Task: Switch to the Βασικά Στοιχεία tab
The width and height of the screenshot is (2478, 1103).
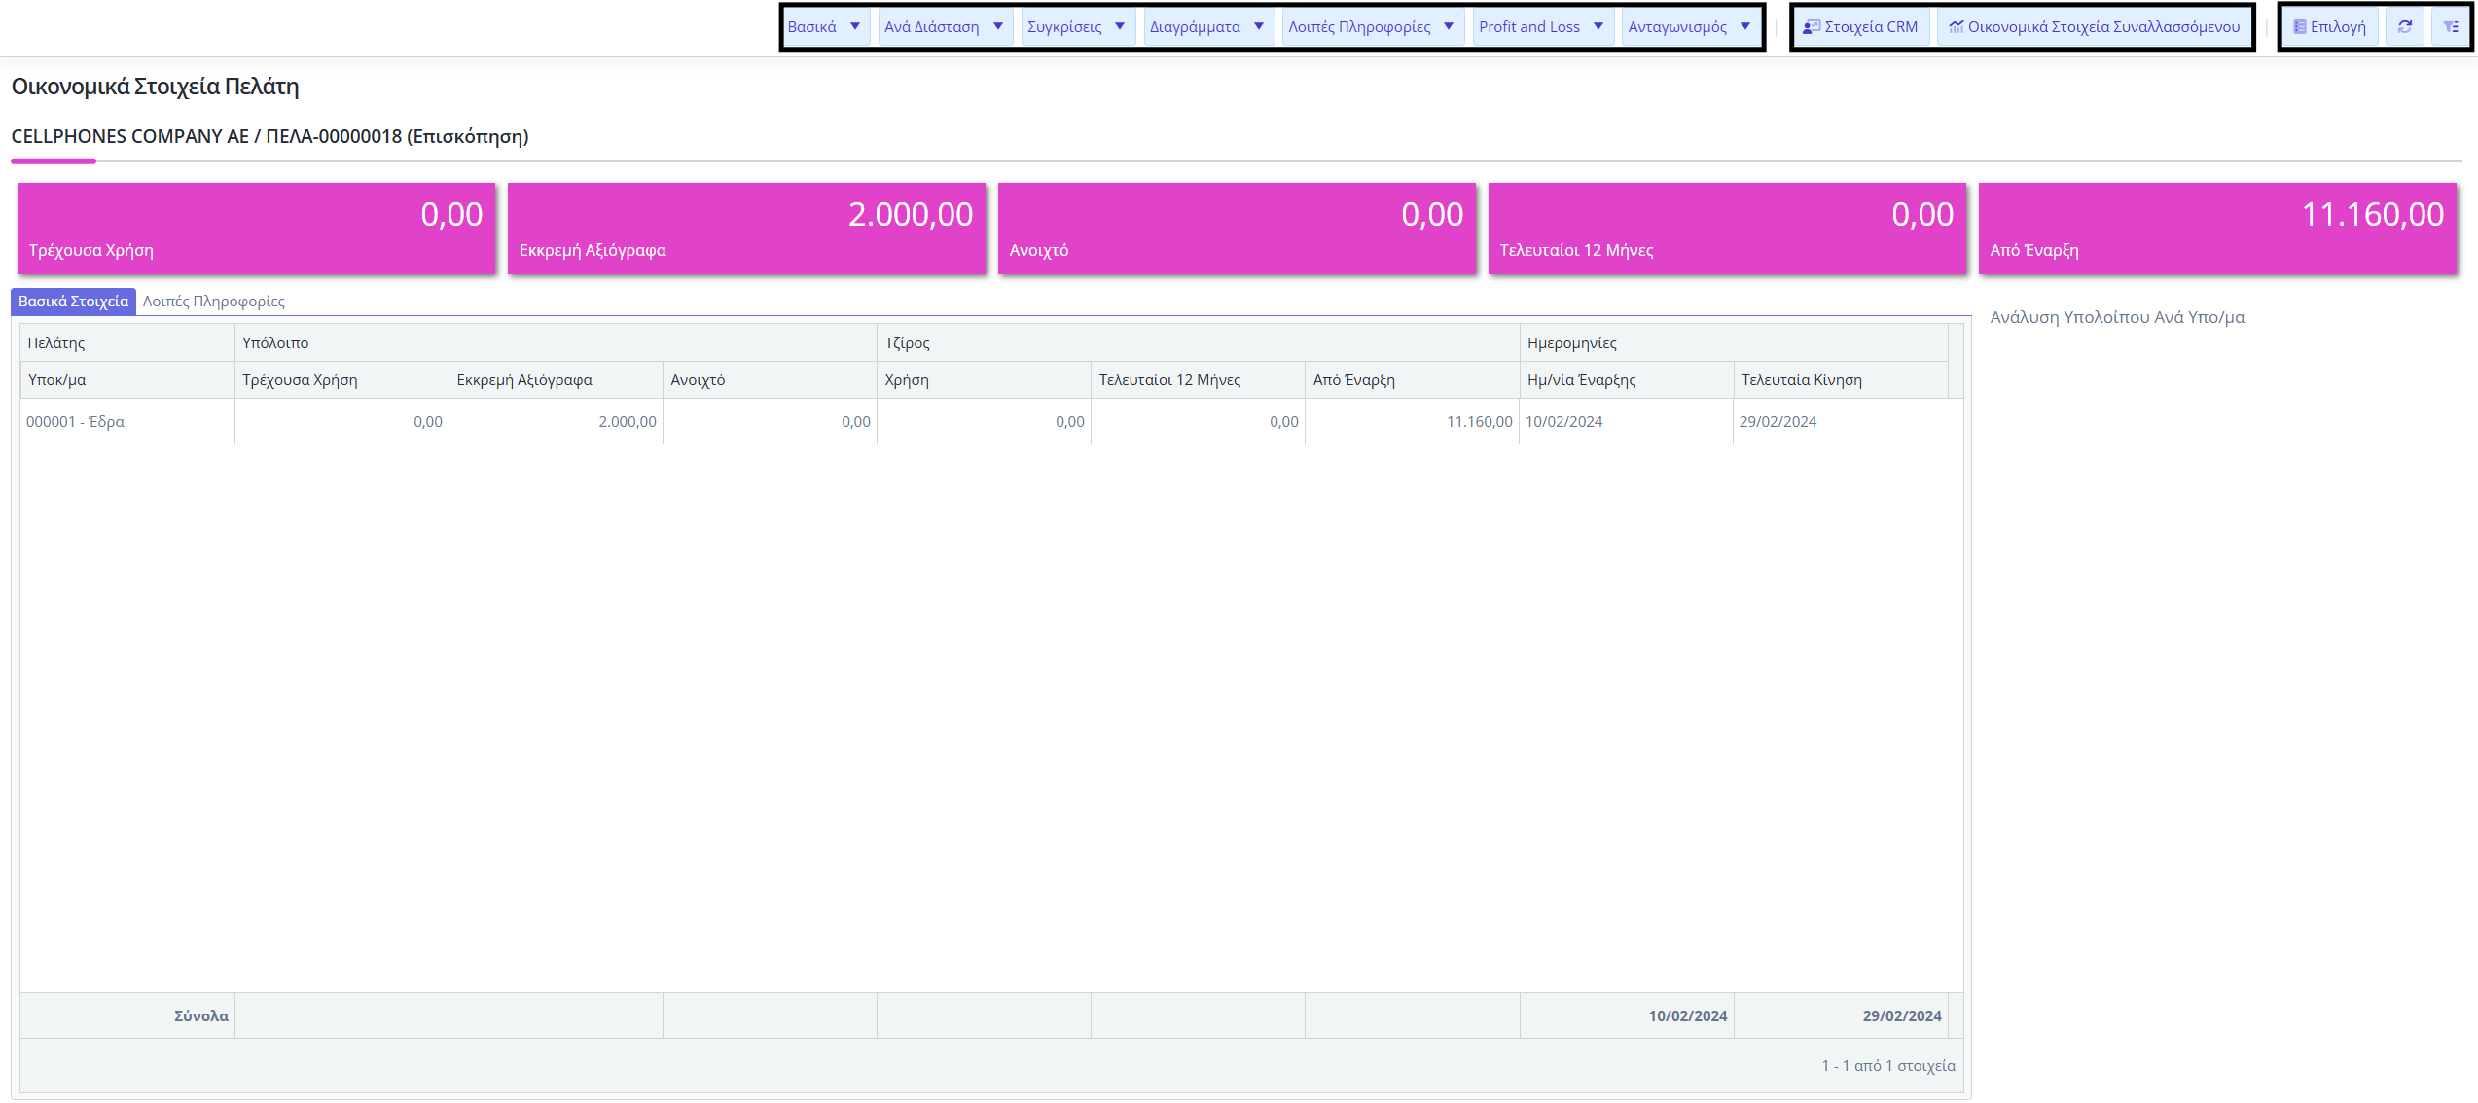Action: (x=73, y=302)
